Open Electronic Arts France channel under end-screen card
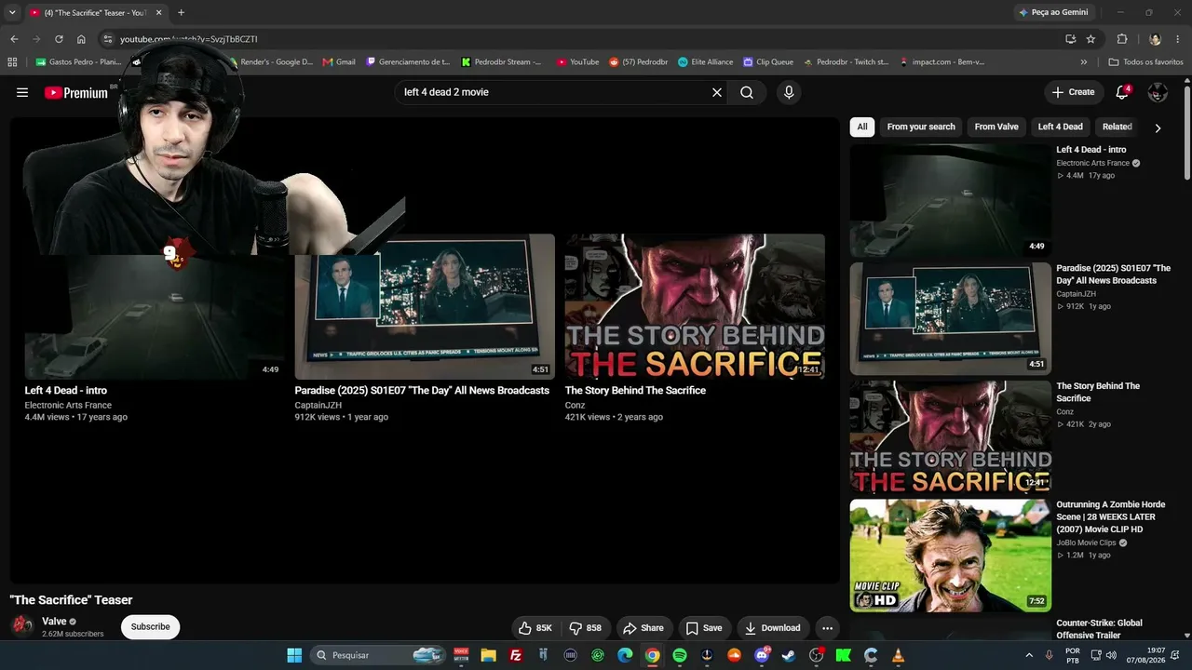Viewport: 1192px width, 670px height. (68, 406)
